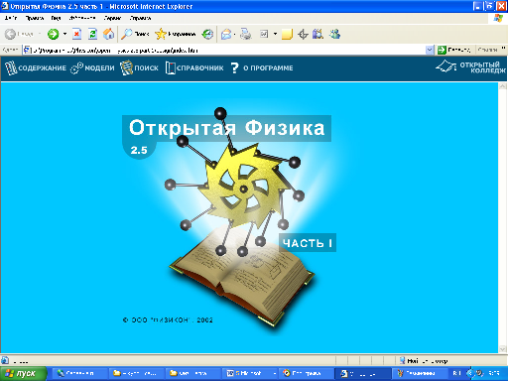This screenshot has width=508, height=381.
Task: Click the yellow note Discuss icon
Action: [x=287, y=34]
